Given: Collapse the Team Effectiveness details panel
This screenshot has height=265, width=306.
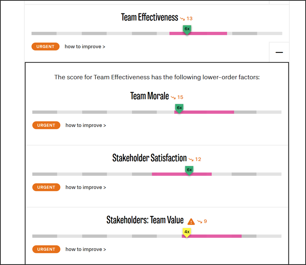Looking at the screenshot, I should coord(279,52).
